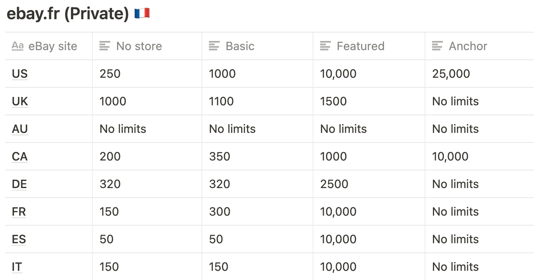Select the 2500 cell in DE row
Viewport: 534px width, 280px height.
[x=369, y=184]
